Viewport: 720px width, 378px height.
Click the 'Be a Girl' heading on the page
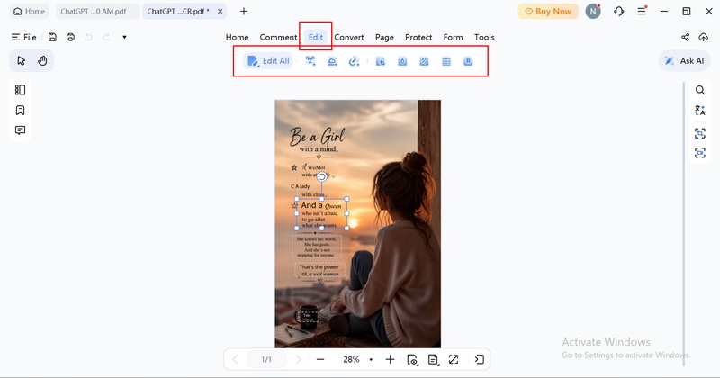(x=317, y=136)
